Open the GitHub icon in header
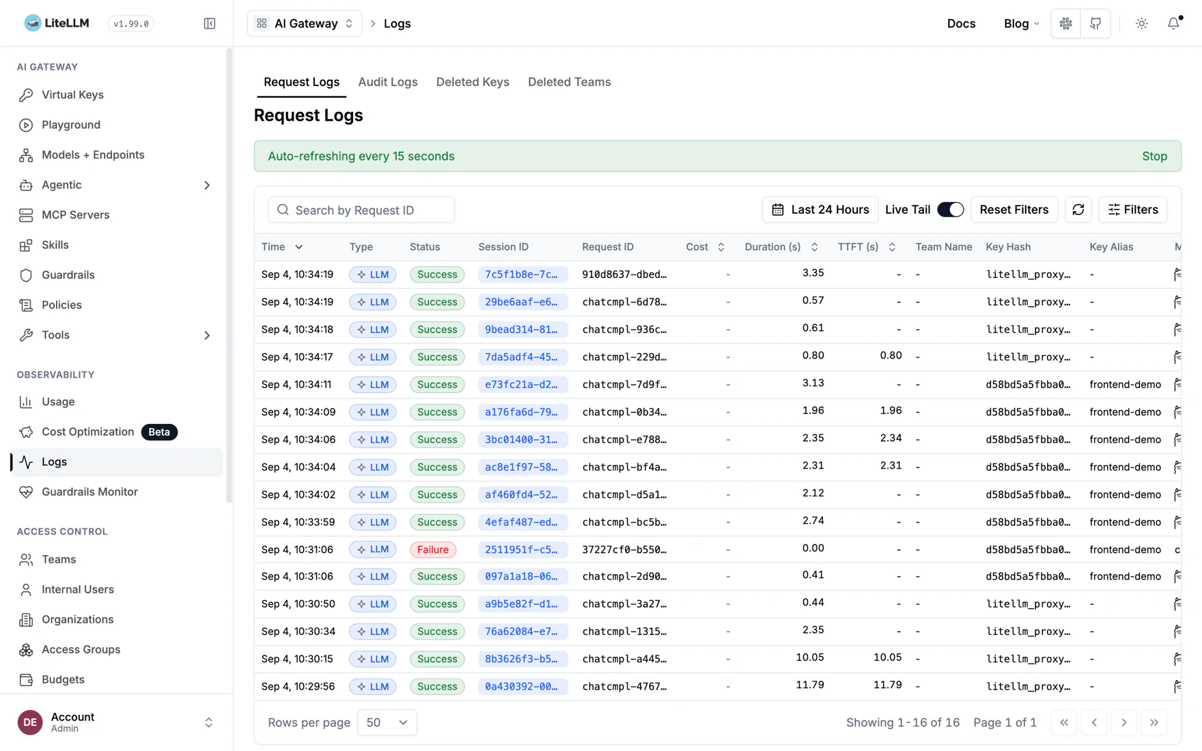This screenshot has width=1202, height=751. 1095,24
